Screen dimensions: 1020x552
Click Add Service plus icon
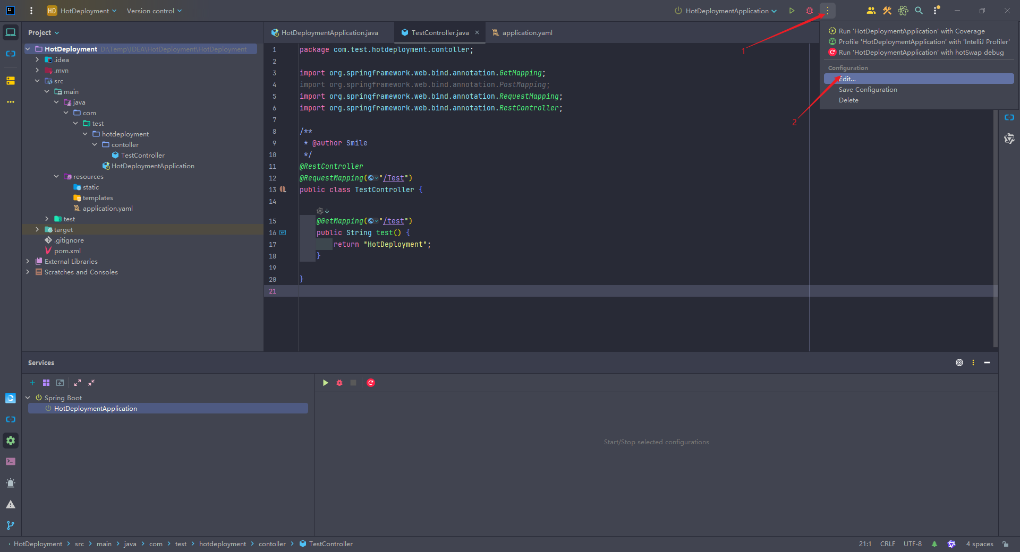[x=32, y=383]
